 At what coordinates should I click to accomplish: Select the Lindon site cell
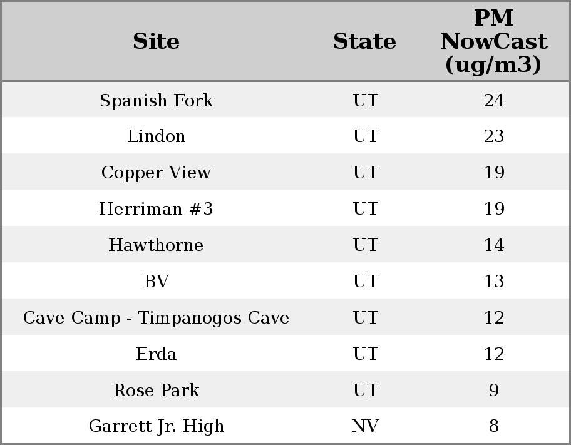point(156,136)
